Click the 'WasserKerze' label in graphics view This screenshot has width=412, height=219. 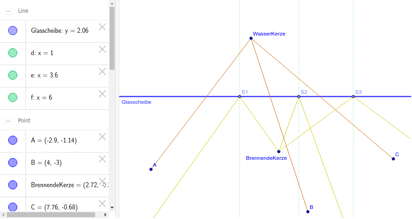point(269,34)
